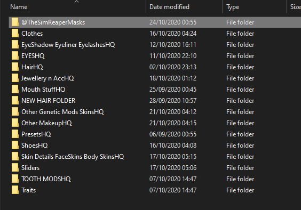Click File folder type in ShoesHQ row
301x210 pixels.
pyautogui.click(x=240, y=146)
